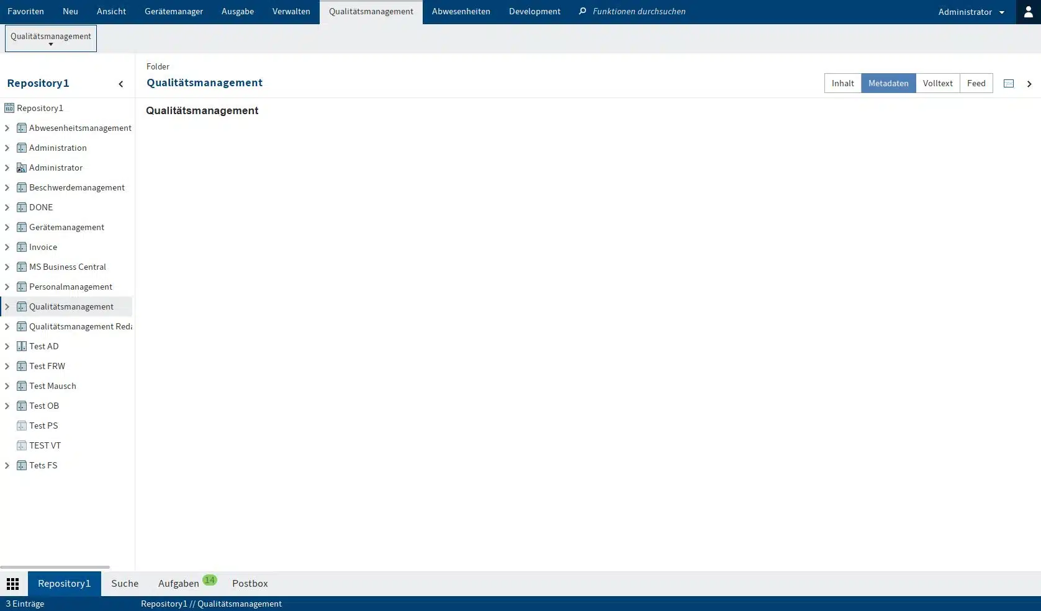Screen dimensions: 1041x611
Task: Click the Test PS folder icon
Action: (22, 426)
